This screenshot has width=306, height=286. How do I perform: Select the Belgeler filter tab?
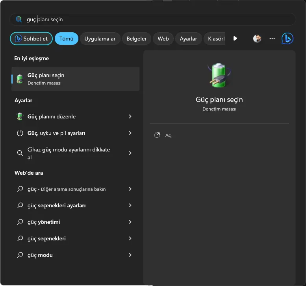pos(137,39)
